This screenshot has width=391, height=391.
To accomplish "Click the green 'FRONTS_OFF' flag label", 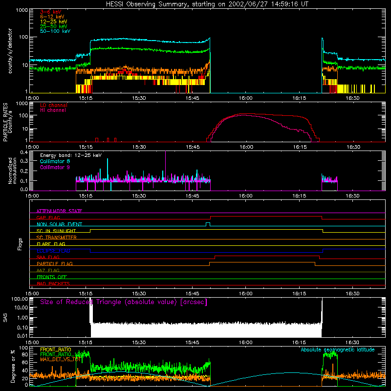I will [52, 277].
